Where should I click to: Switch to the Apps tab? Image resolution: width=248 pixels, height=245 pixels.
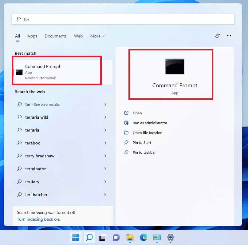tap(32, 36)
